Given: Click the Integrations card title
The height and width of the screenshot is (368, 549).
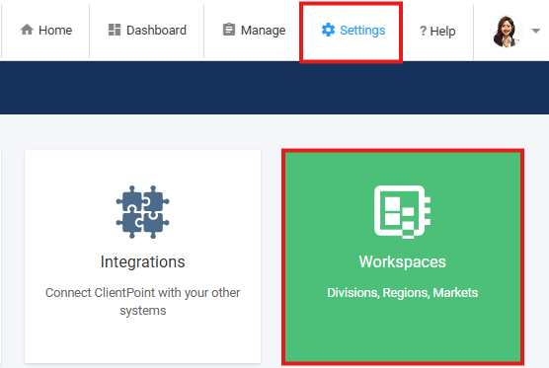Looking at the screenshot, I should (142, 262).
